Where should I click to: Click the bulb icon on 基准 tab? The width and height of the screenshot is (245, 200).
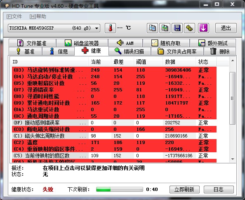[x=18, y=51]
